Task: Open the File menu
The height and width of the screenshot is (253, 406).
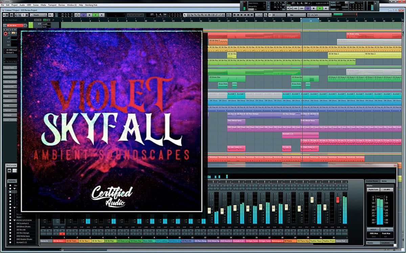Action: coord(2,5)
